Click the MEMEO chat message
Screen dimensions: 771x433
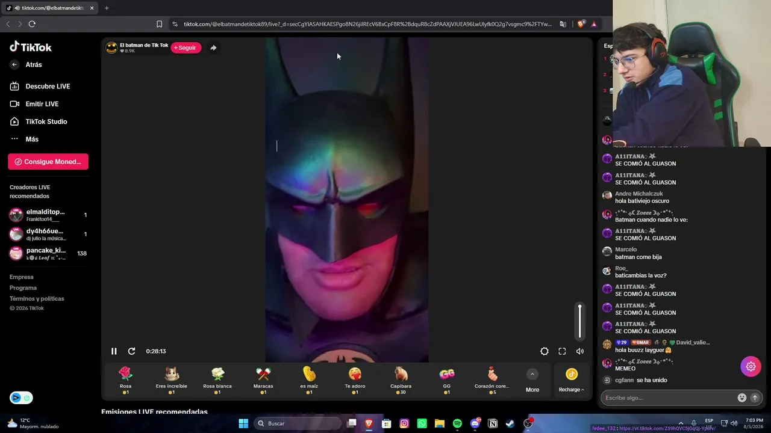click(625, 369)
